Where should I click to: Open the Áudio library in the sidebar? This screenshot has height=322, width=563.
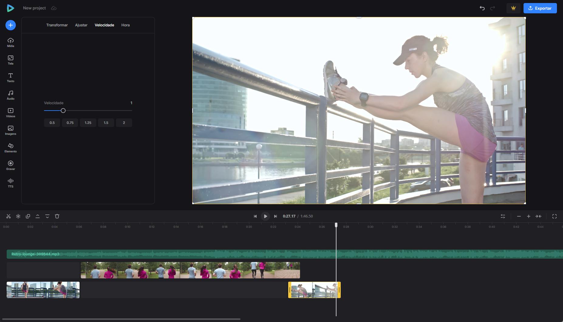(11, 95)
